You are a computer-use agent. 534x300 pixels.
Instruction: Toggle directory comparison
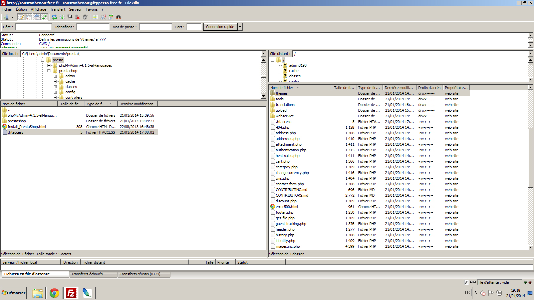point(103,17)
